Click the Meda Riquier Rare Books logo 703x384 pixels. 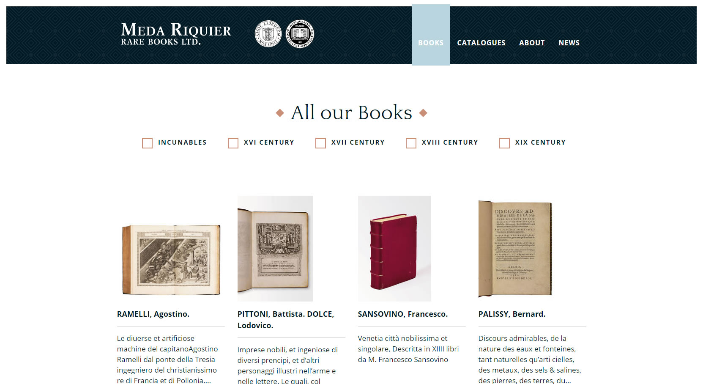(176, 34)
